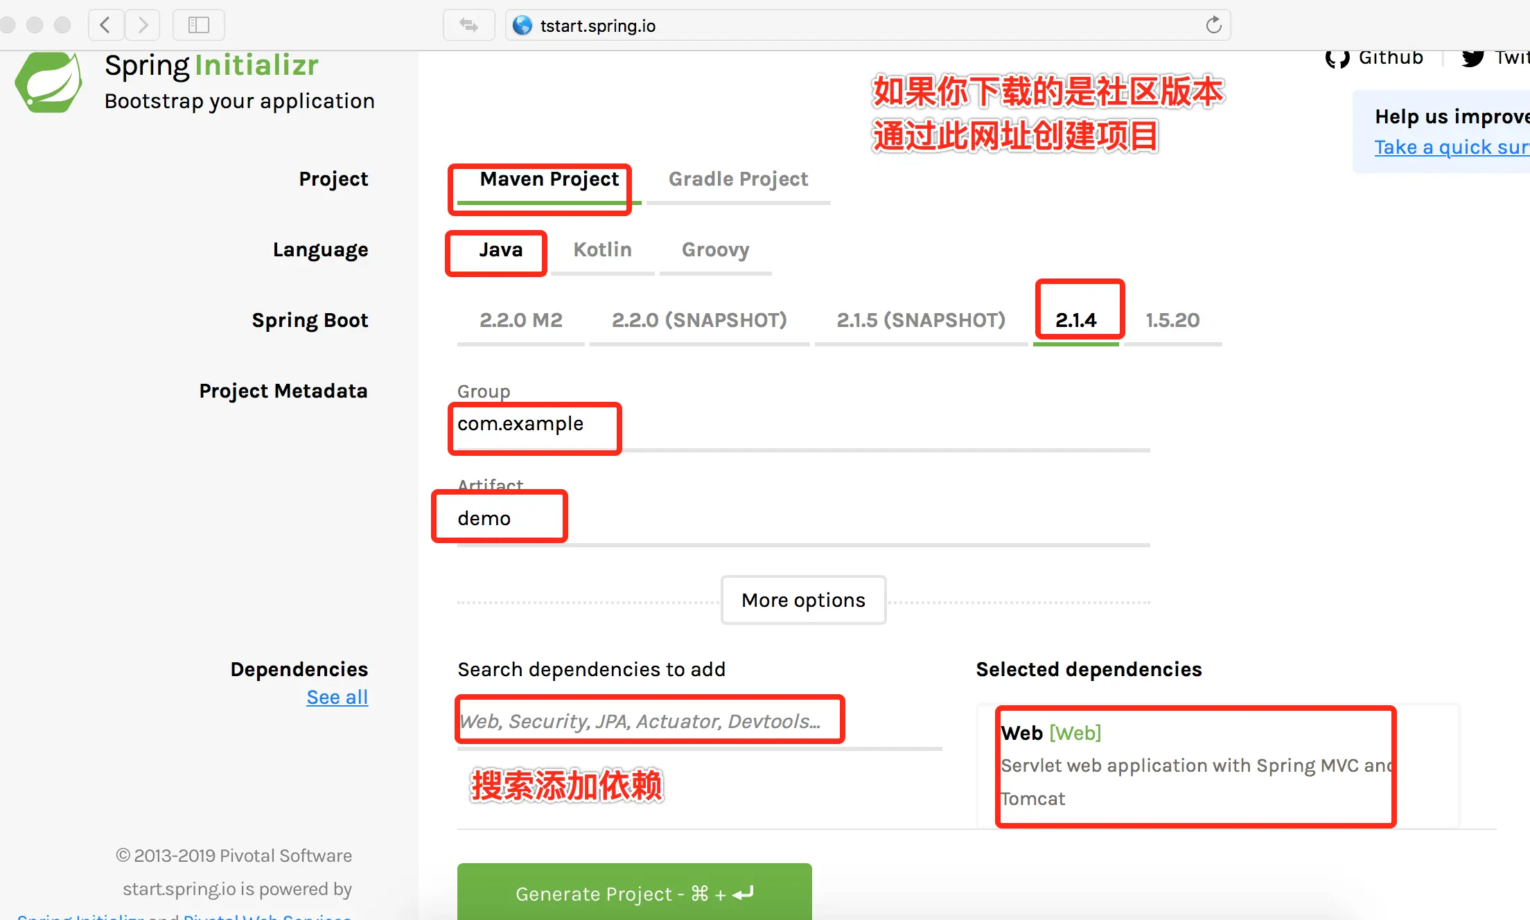Expand the More options section
Image resolution: width=1530 pixels, height=920 pixels.
(x=803, y=600)
